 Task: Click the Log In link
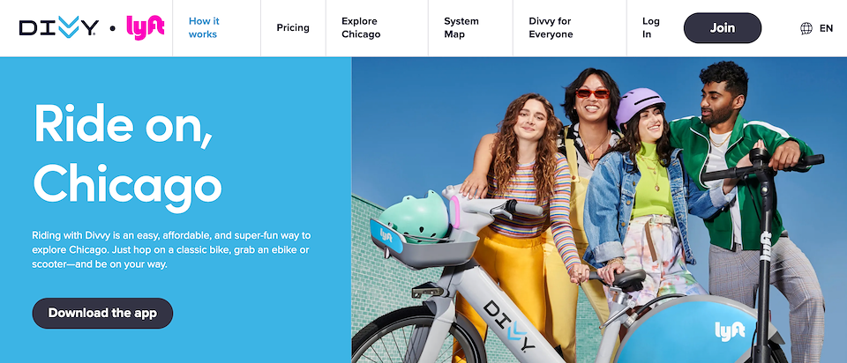[x=651, y=27]
